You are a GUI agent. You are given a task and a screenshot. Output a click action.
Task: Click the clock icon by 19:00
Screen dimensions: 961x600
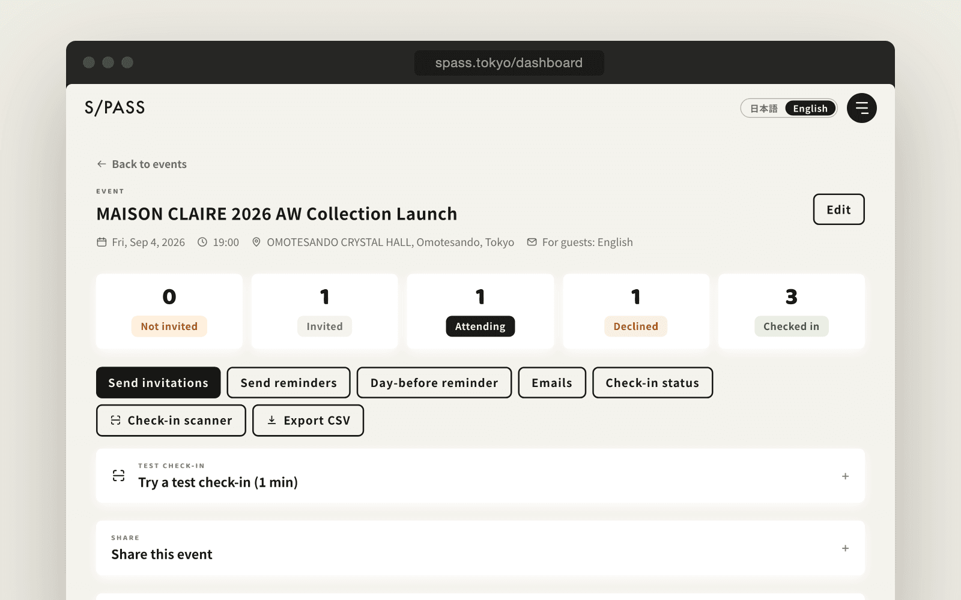(x=202, y=242)
